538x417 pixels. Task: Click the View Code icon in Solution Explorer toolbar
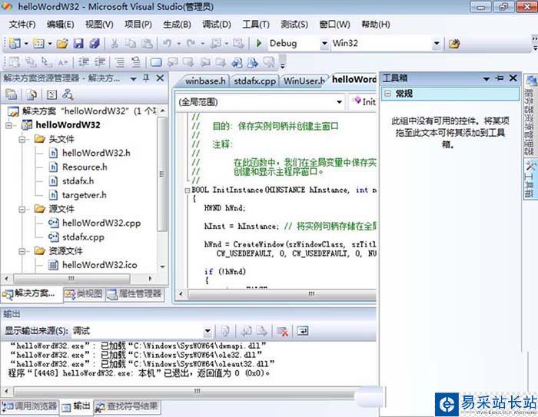pos(51,94)
